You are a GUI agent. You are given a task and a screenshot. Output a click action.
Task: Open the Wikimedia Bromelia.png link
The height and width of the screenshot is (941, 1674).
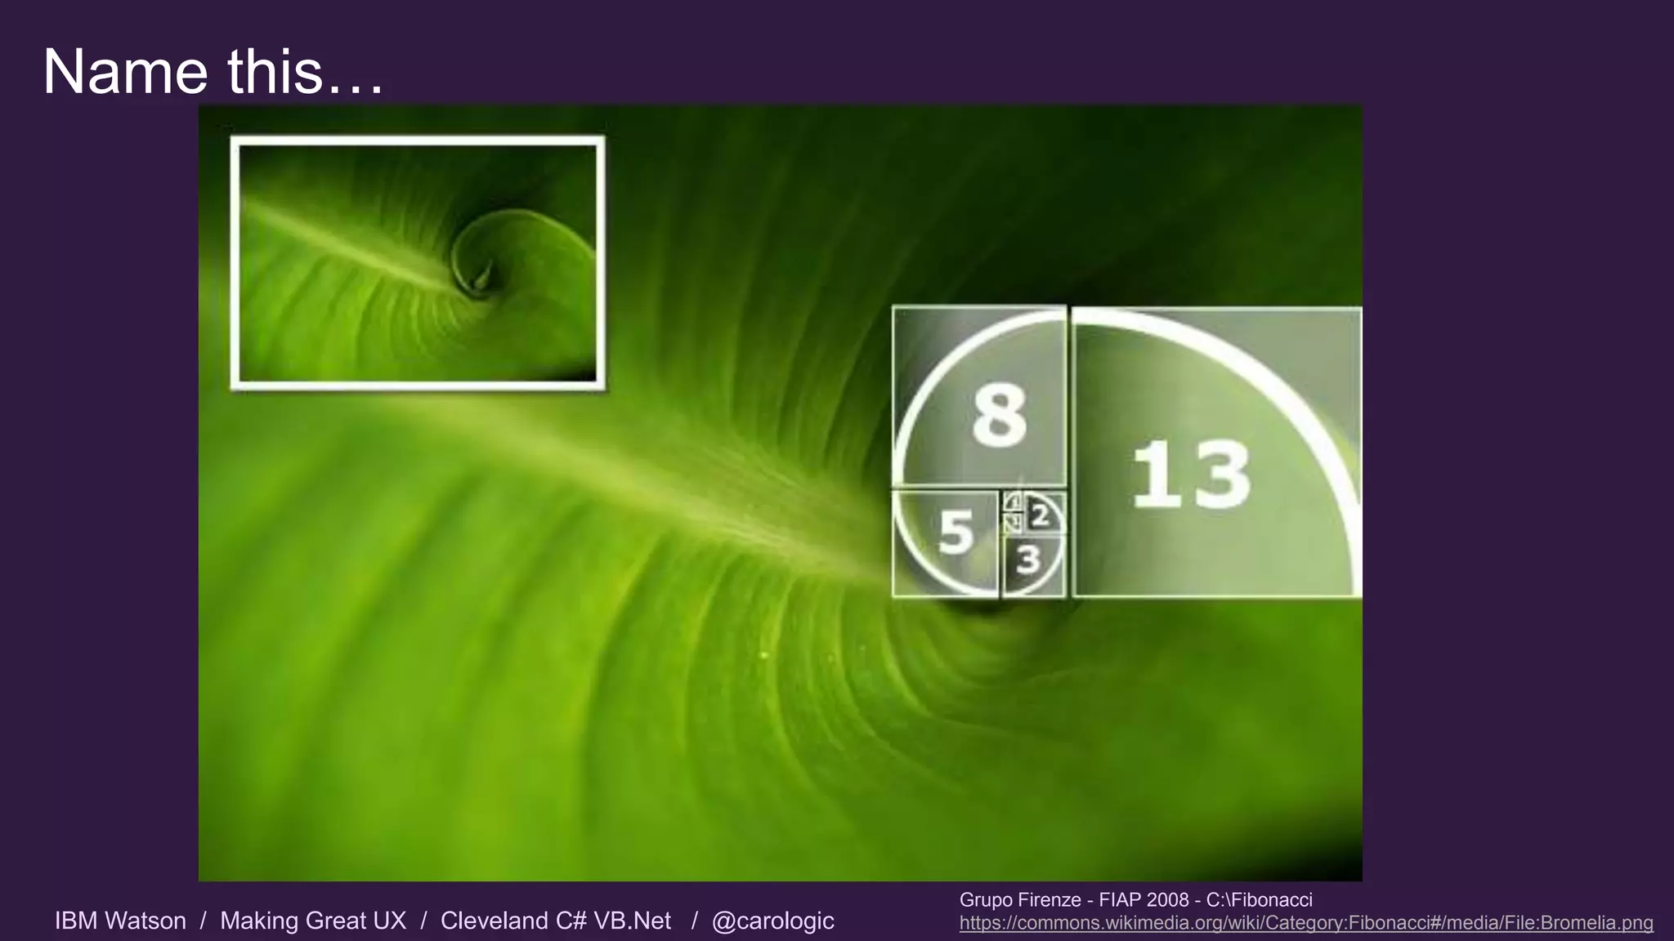click(1306, 923)
